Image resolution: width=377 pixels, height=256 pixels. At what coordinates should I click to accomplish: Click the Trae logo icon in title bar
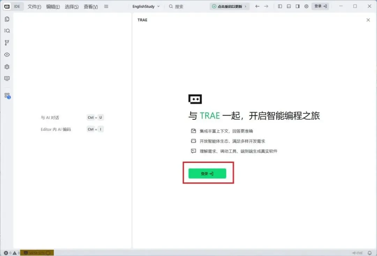(7, 7)
